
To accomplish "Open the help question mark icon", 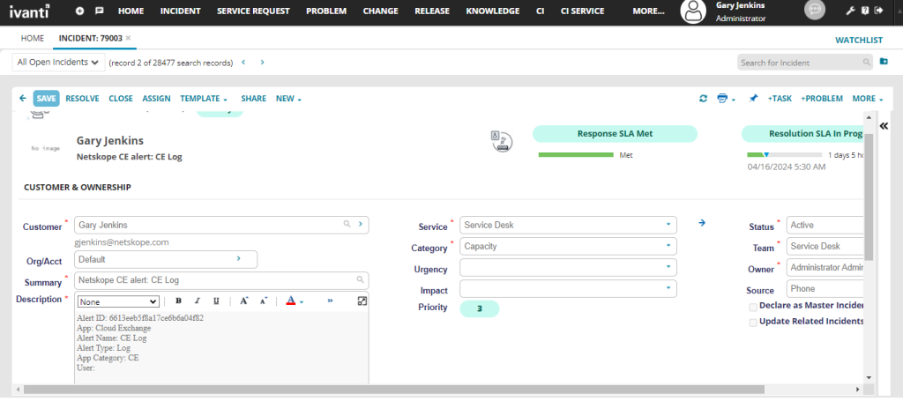I will (865, 11).
